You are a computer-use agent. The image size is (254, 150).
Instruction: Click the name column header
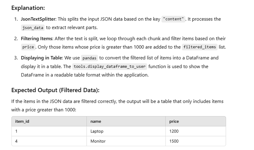(126, 121)
